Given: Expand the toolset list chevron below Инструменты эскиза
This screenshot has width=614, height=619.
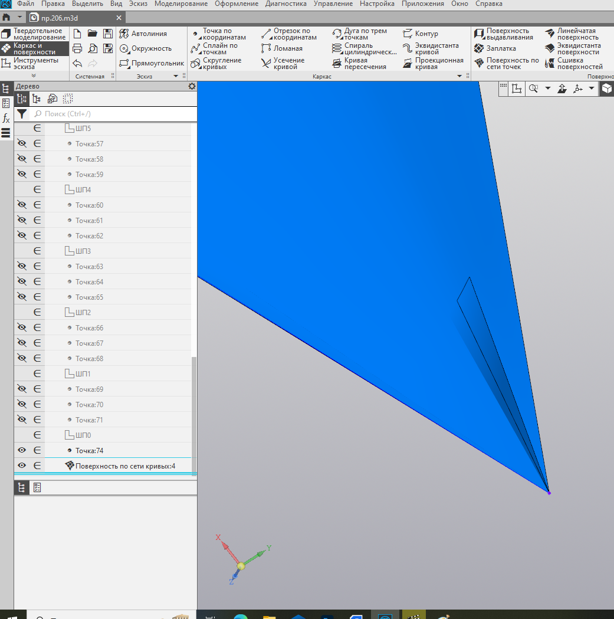Looking at the screenshot, I should pos(34,76).
